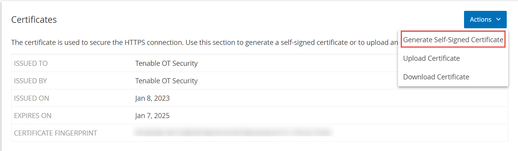Viewport: 518px width, 151px height.
Task: Select the CERTIFICATE FINGERPRINT label
Action: [x=56, y=133]
